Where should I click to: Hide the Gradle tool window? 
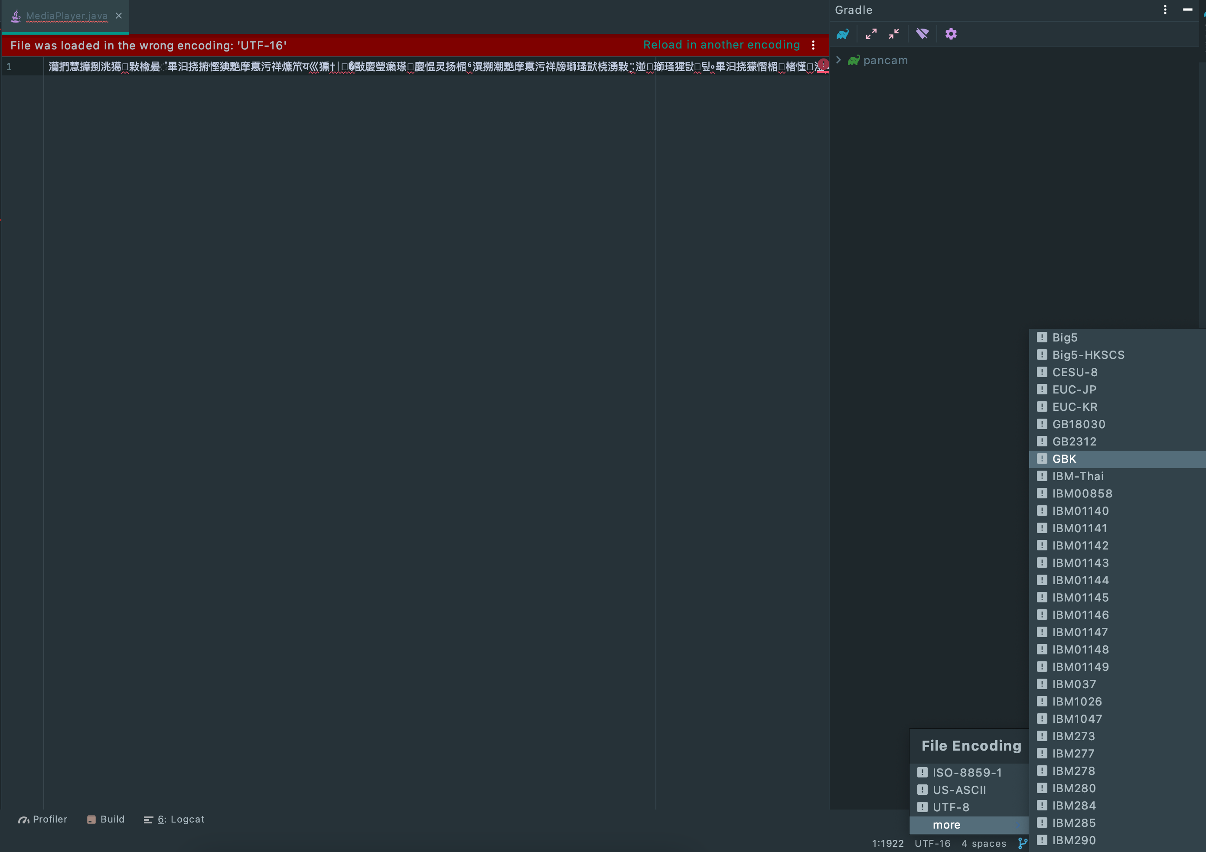click(x=1187, y=10)
